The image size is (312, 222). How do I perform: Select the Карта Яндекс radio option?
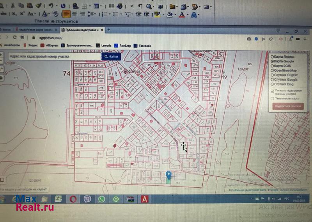tap(272, 57)
